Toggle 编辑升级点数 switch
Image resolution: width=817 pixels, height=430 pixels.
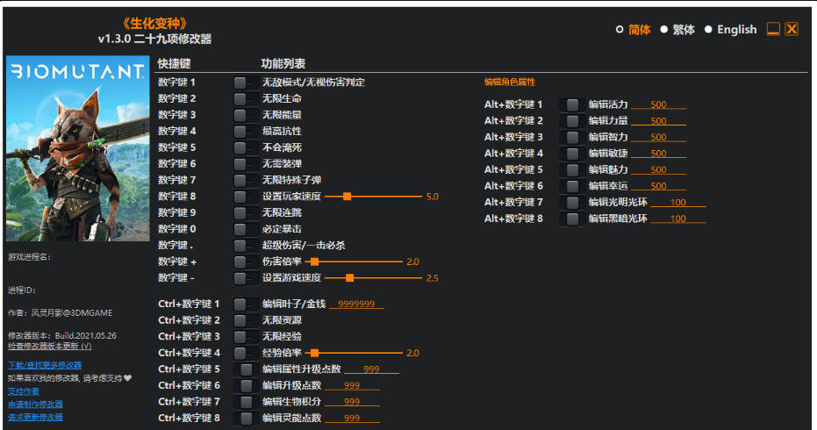click(x=246, y=386)
